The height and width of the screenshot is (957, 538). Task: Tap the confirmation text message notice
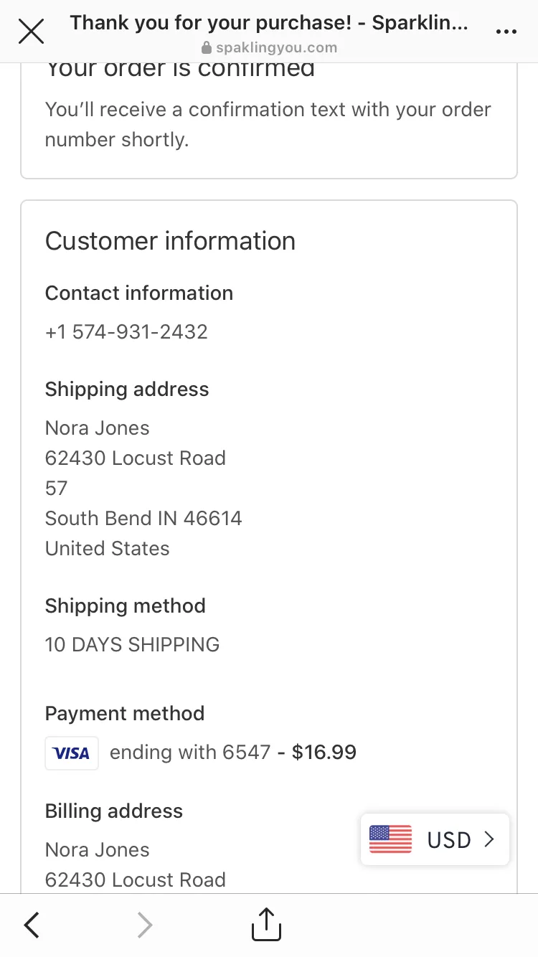tap(268, 124)
